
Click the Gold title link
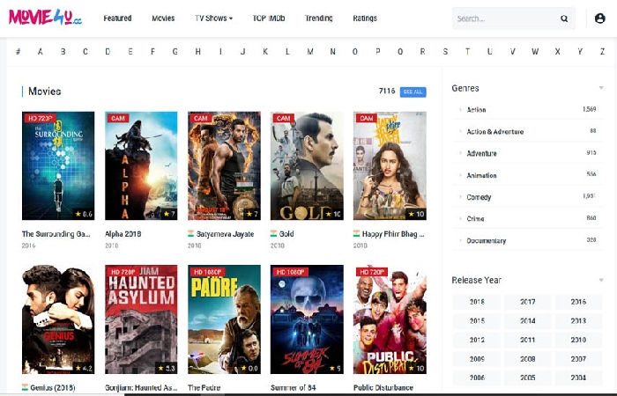coord(286,234)
